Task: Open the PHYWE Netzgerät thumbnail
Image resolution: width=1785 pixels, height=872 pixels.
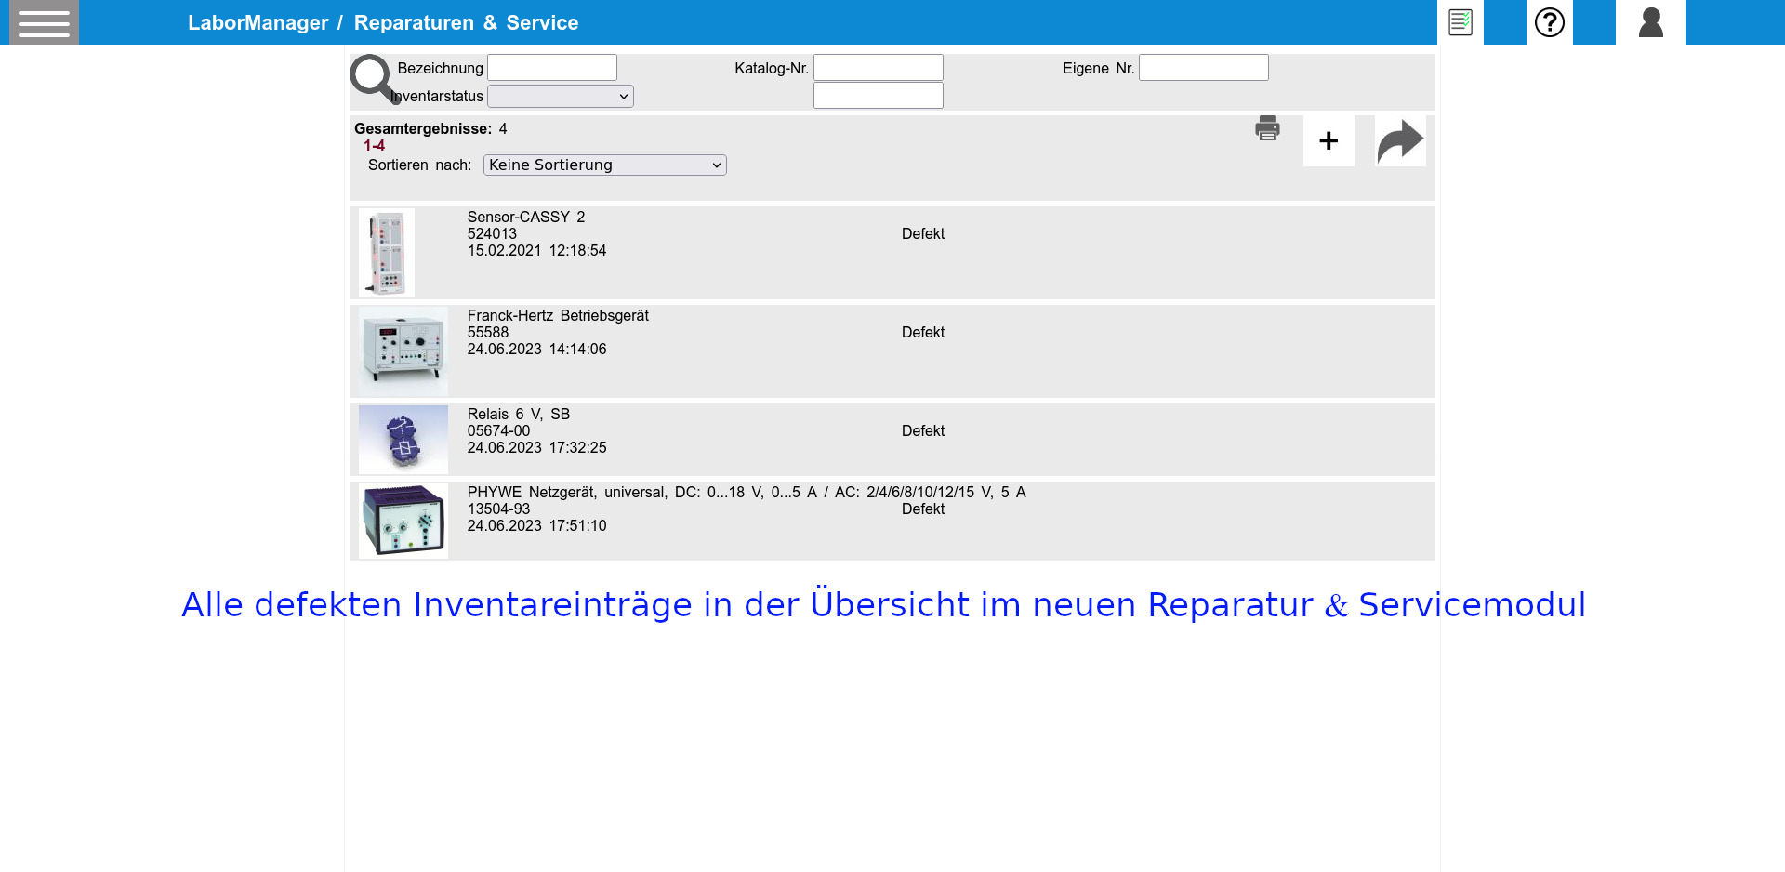Action: pos(403,521)
